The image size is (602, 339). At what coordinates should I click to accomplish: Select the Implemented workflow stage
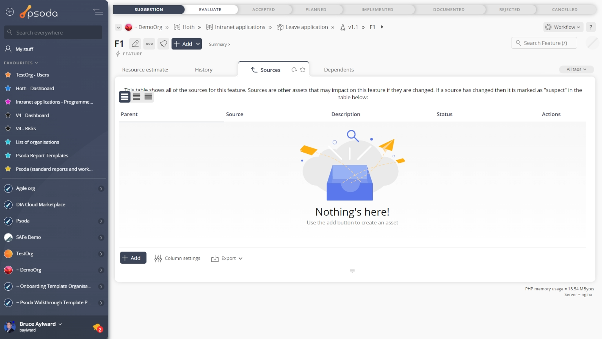point(377,9)
